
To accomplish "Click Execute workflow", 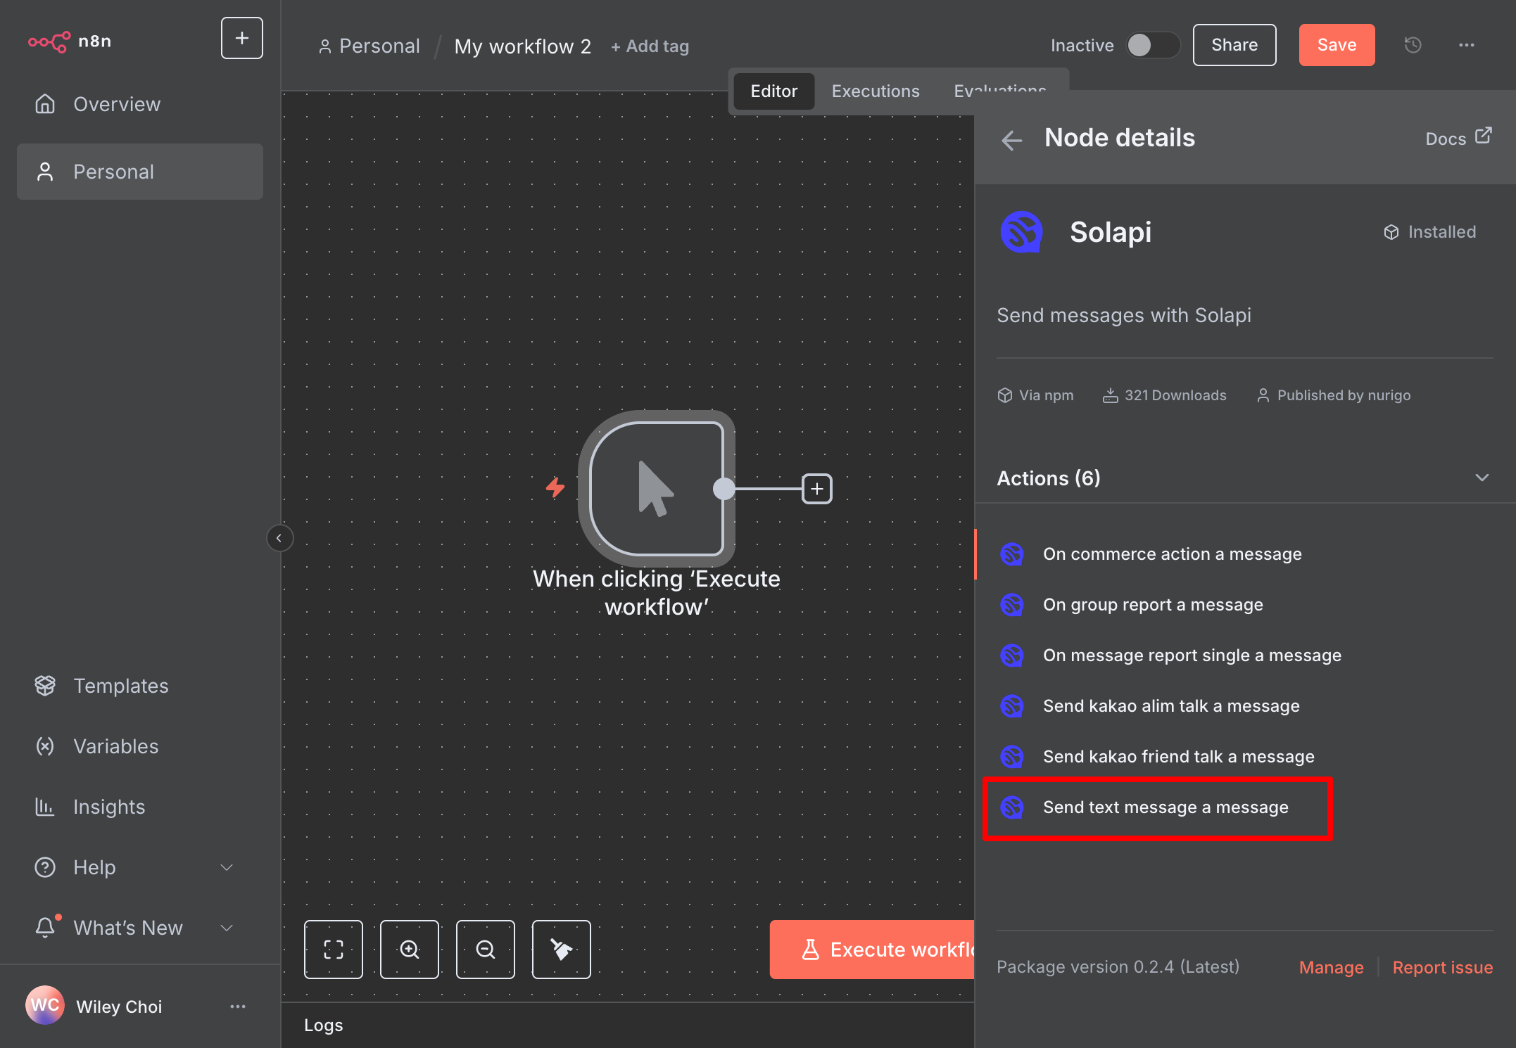I will click(x=872, y=950).
